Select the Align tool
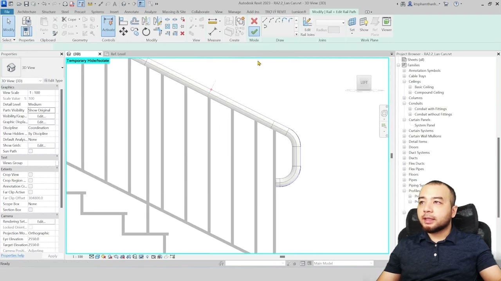Image resolution: width=501 pixels, height=281 pixels. [123, 21]
